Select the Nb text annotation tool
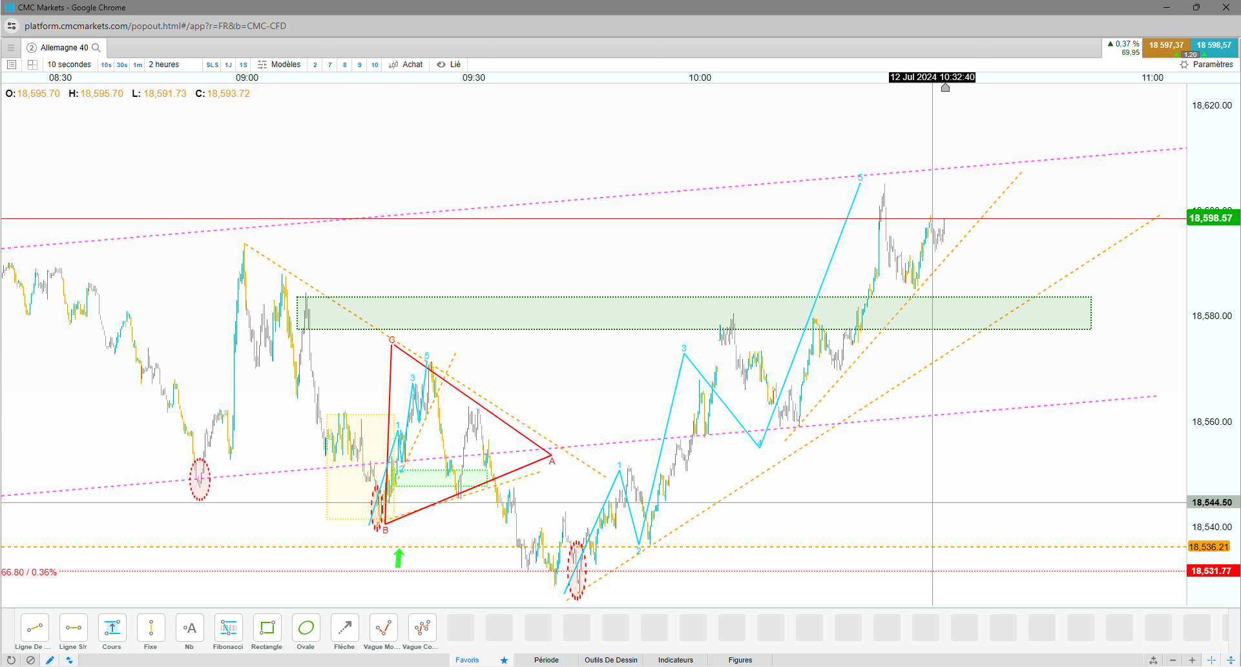The height and width of the screenshot is (667, 1241). (190, 628)
